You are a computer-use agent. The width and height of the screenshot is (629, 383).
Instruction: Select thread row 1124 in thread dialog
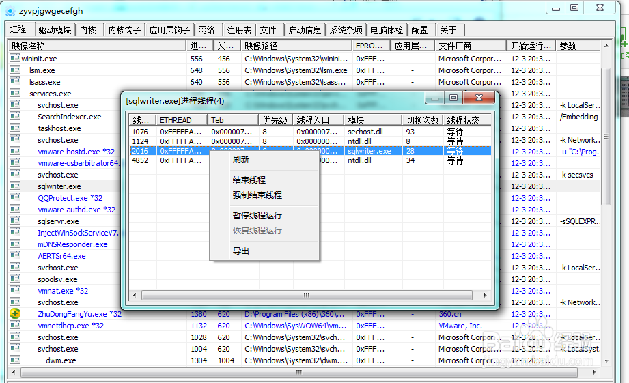coord(310,141)
